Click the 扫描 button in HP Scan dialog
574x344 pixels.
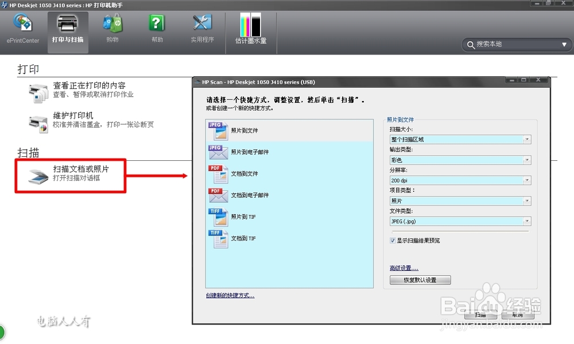480,315
